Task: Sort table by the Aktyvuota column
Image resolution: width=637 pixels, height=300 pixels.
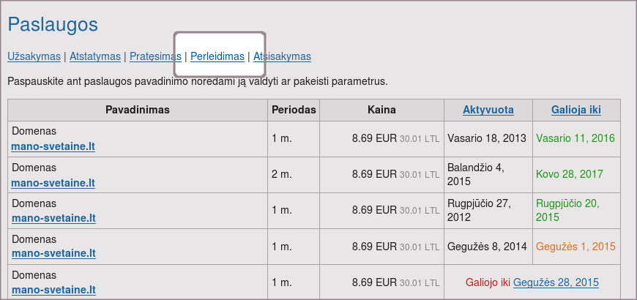Action: tap(488, 110)
